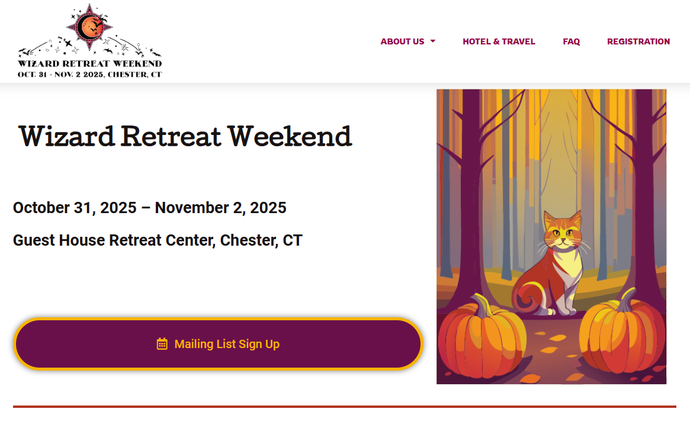Click the orange moon emblem in logo
This screenshot has height=428, width=690.
[89, 27]
